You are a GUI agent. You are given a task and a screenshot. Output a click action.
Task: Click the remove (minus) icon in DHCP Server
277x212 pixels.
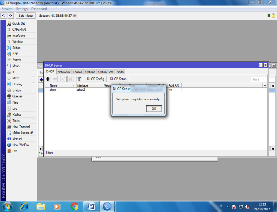click(55, 79)
